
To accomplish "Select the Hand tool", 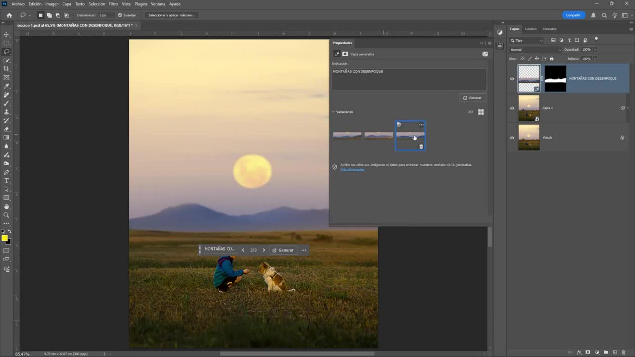I will pos(6,206).
